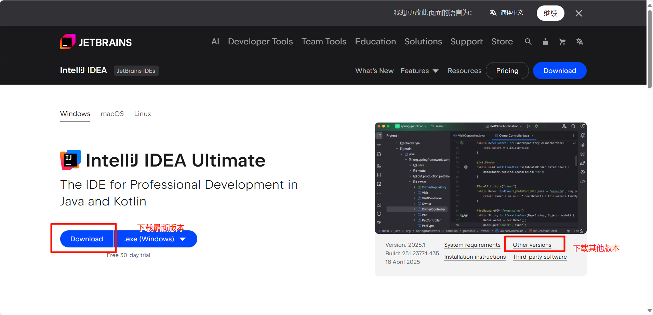Open the AI menu item

[x=215, y=42]
